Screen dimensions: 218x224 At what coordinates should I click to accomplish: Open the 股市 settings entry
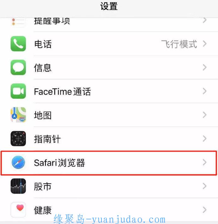point(109,186)
